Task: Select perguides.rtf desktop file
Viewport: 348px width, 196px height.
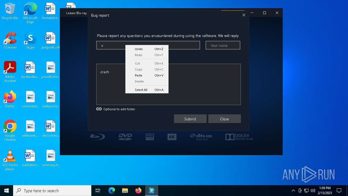Action: click(x=51, y=41)
